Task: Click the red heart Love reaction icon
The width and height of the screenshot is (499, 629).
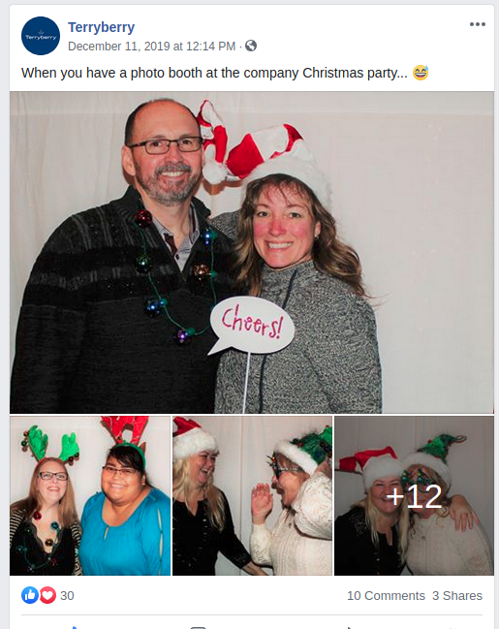Action: tap(47, 595)
